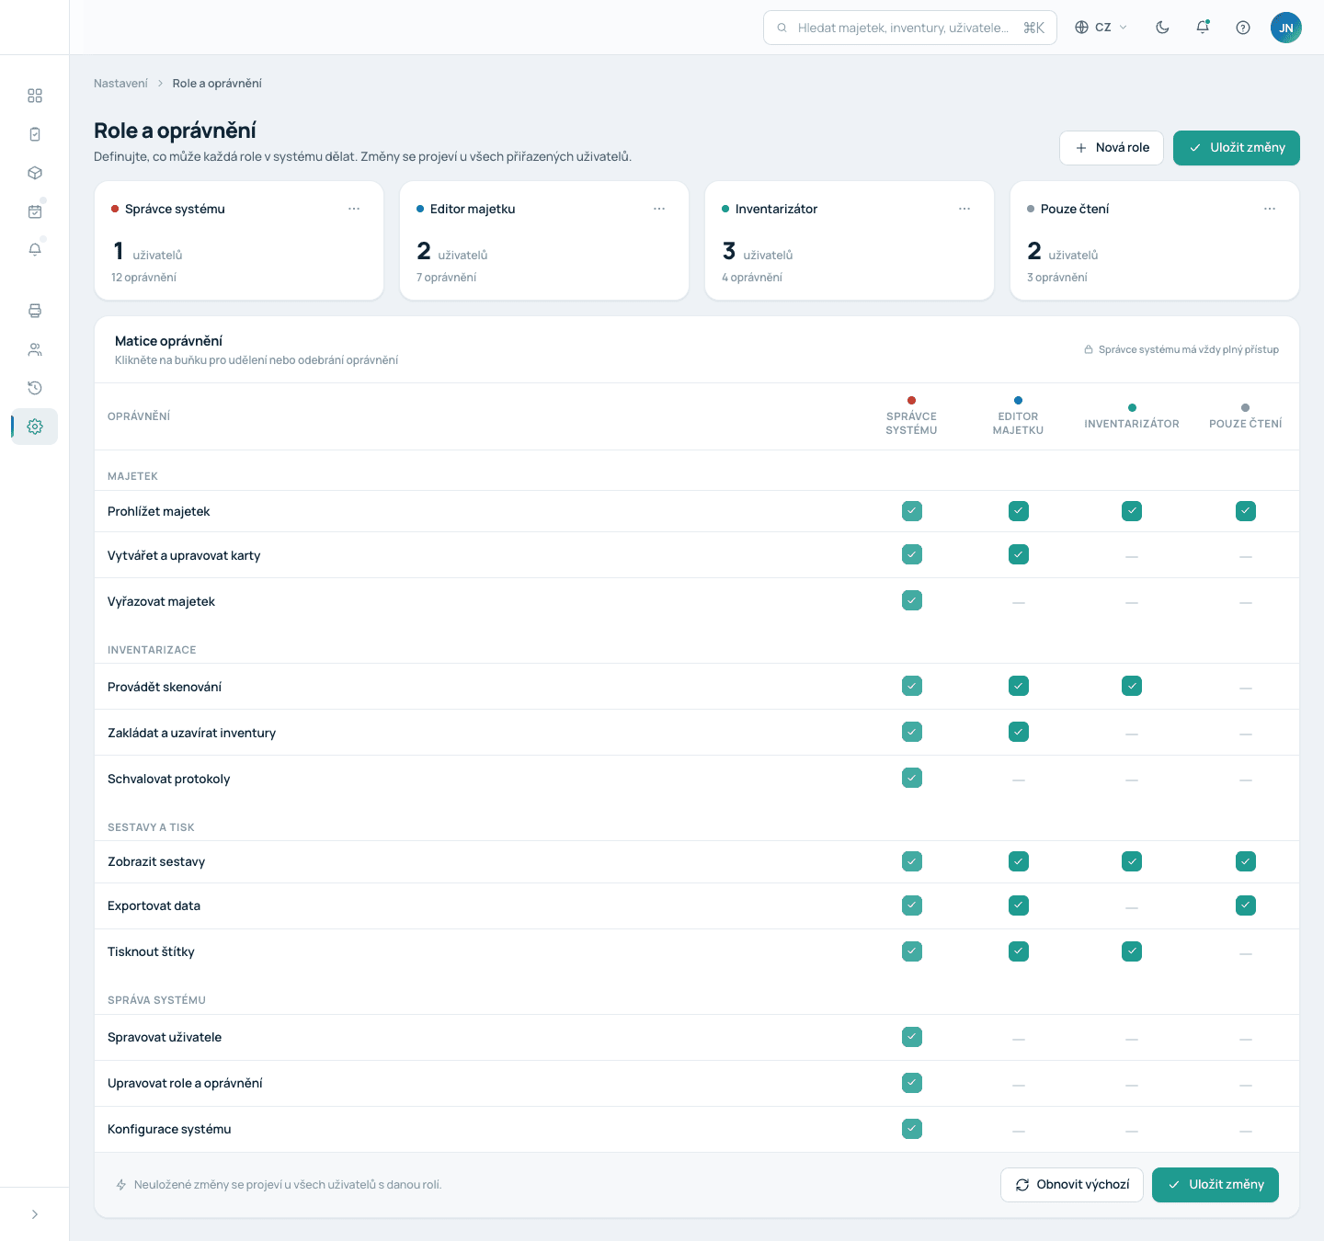The height and width of the screenshot is (1241, 1324).
Task: Uncheck Provádět skenování for Inventarizátor
Action: [x=1132, y=686]
